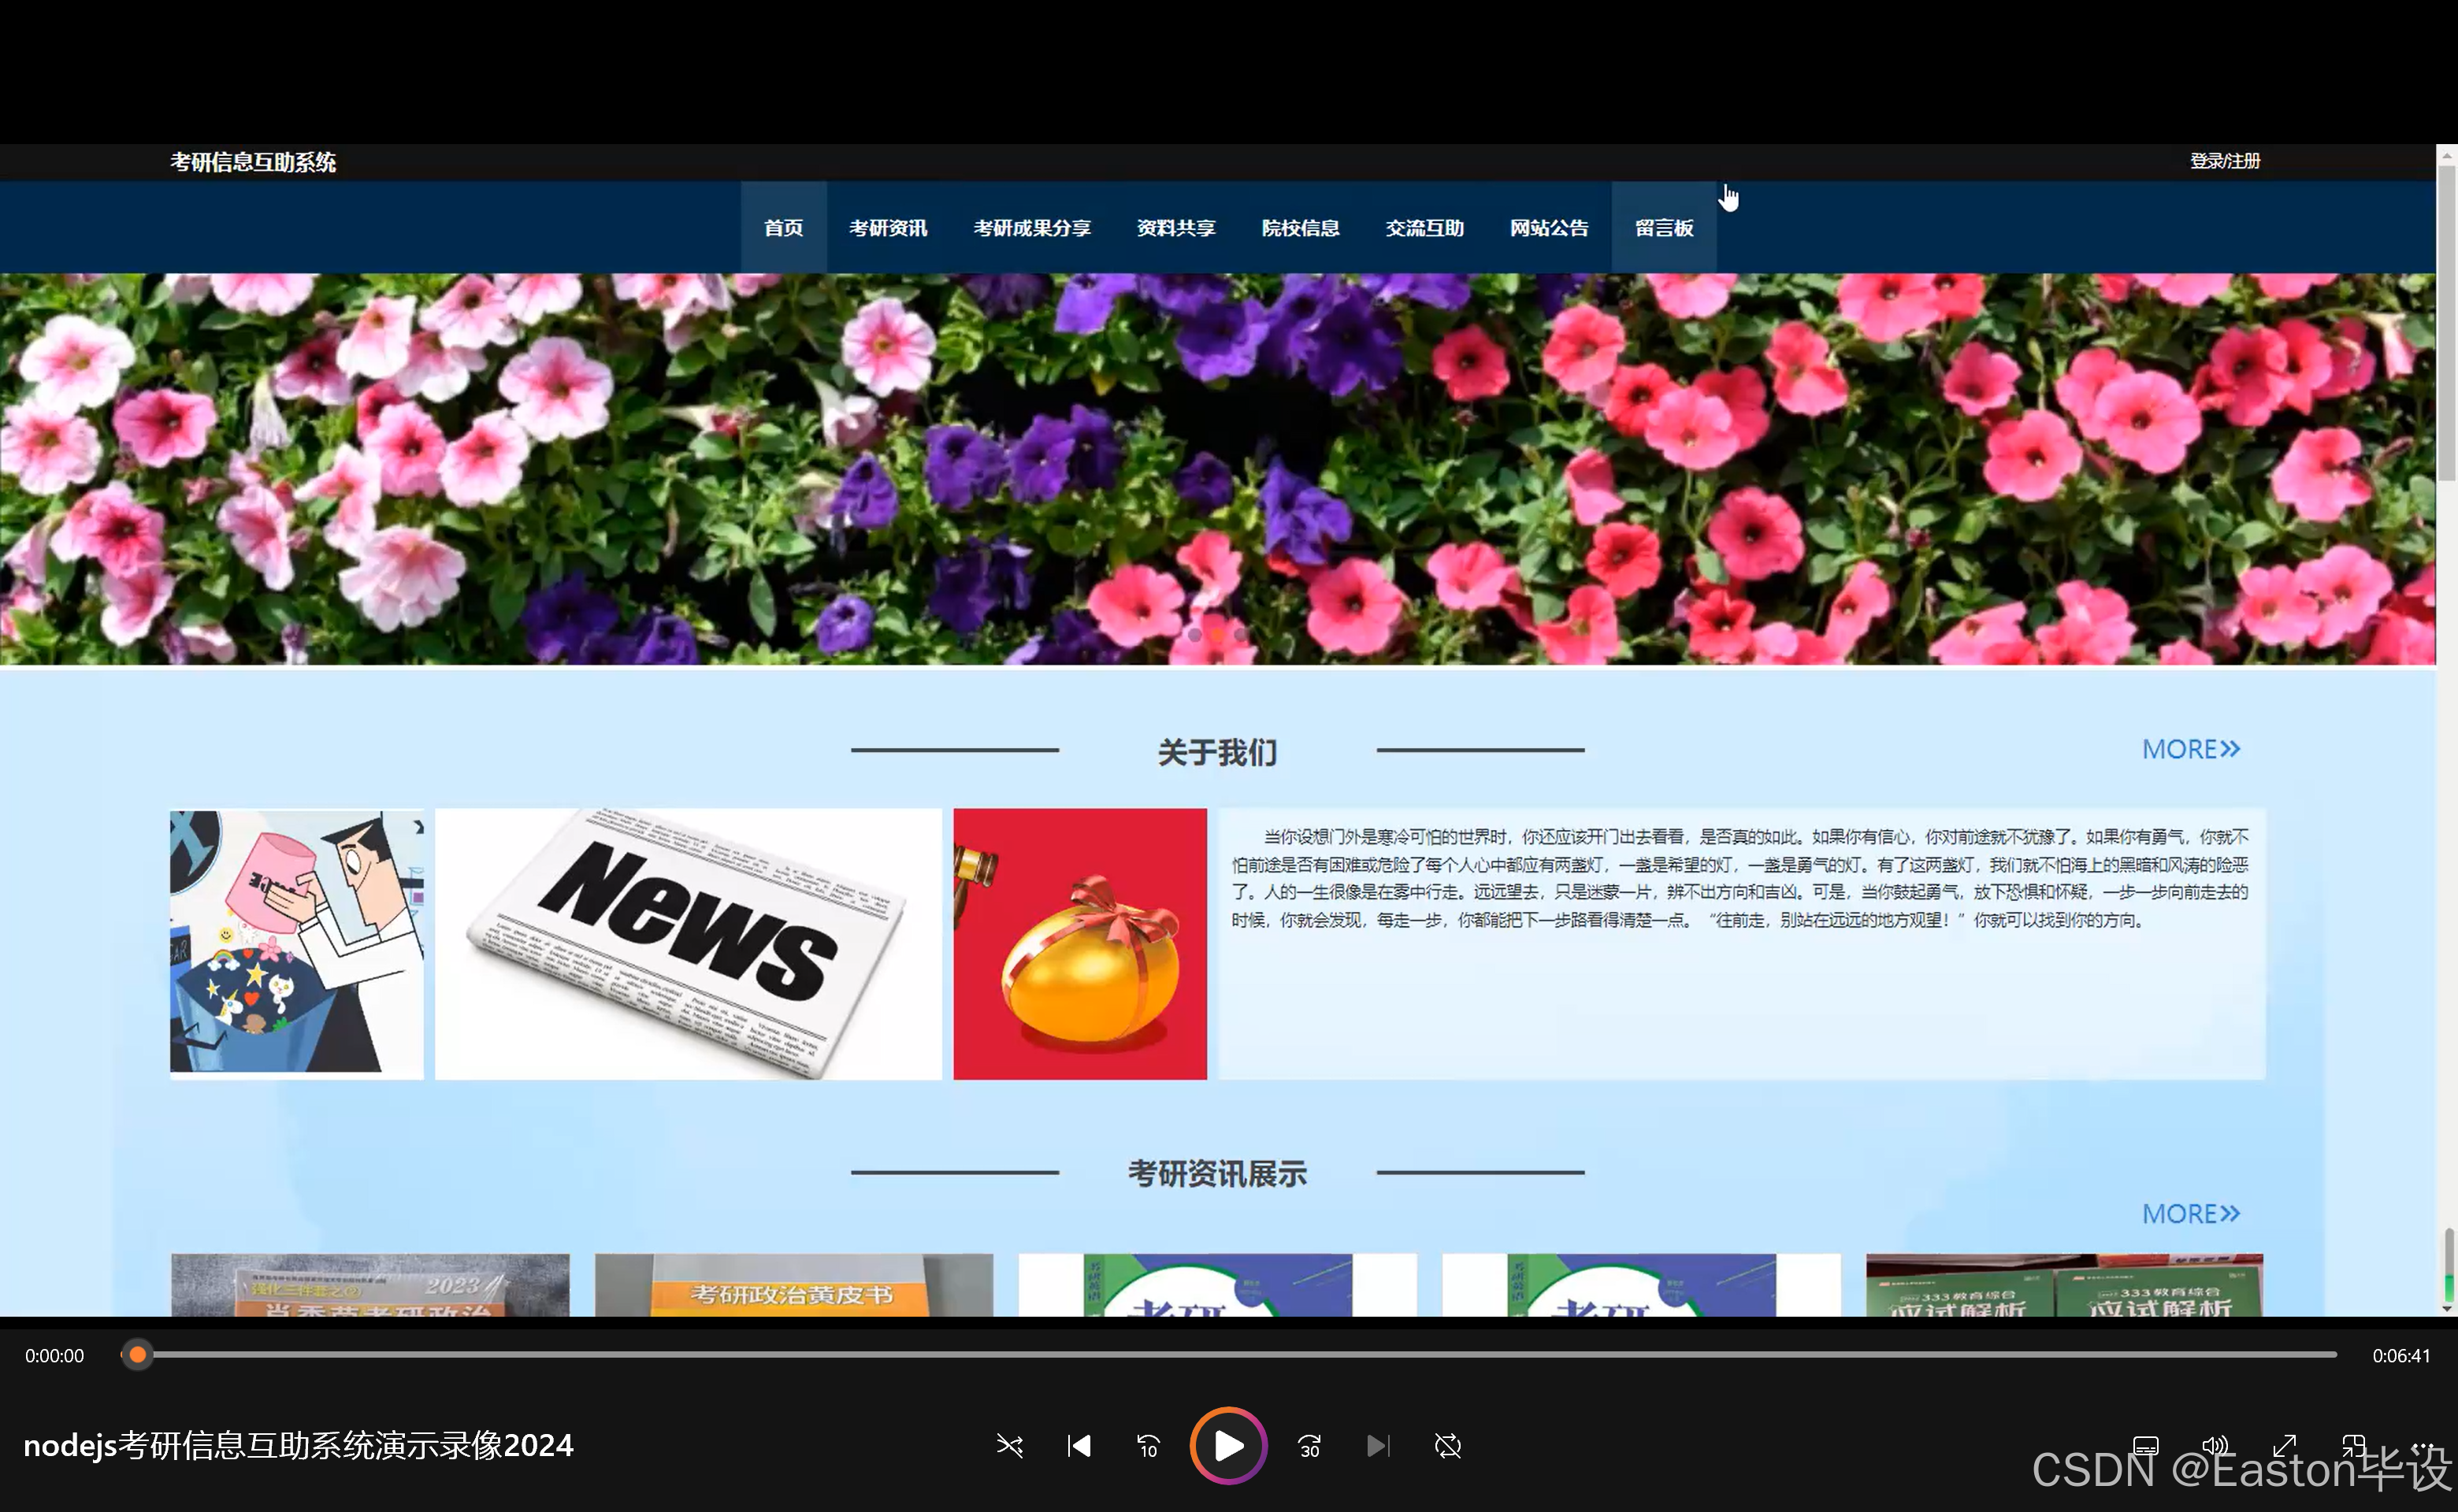Click the 登录/注册 link
Image resolution: width=2458 pixels, height=1512 pixels.
pos(2223,161)
